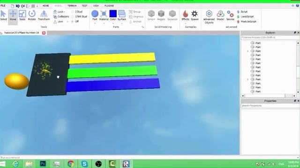
Task: Click the Undo icon in quick access bar
Action: tap(18, 6)
